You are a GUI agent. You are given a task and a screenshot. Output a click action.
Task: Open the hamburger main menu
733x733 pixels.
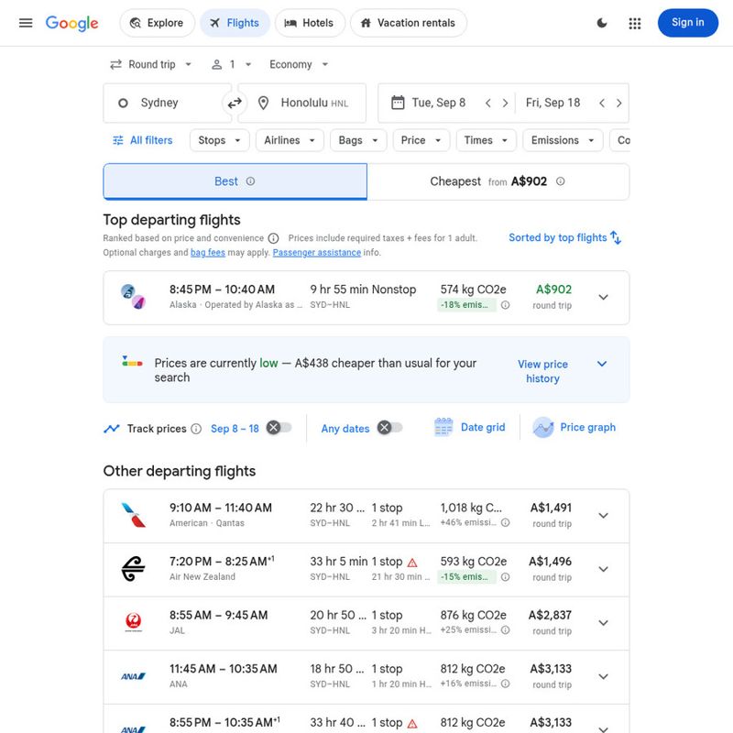coord(26,22)
